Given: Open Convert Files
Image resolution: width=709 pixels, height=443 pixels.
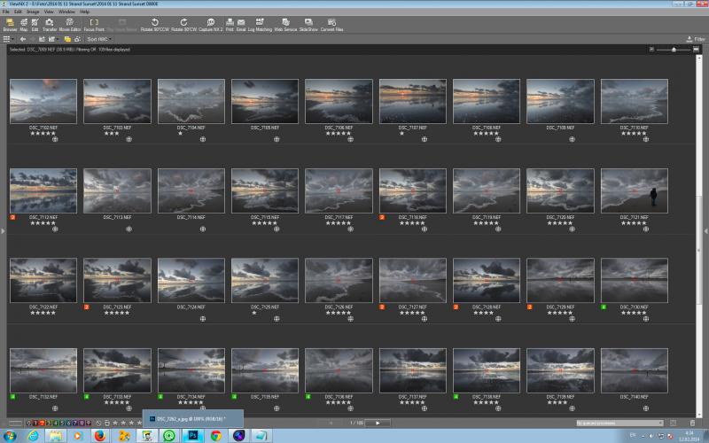Looking at the screenshot, I should pyautogui.click(x=331, y=25).
